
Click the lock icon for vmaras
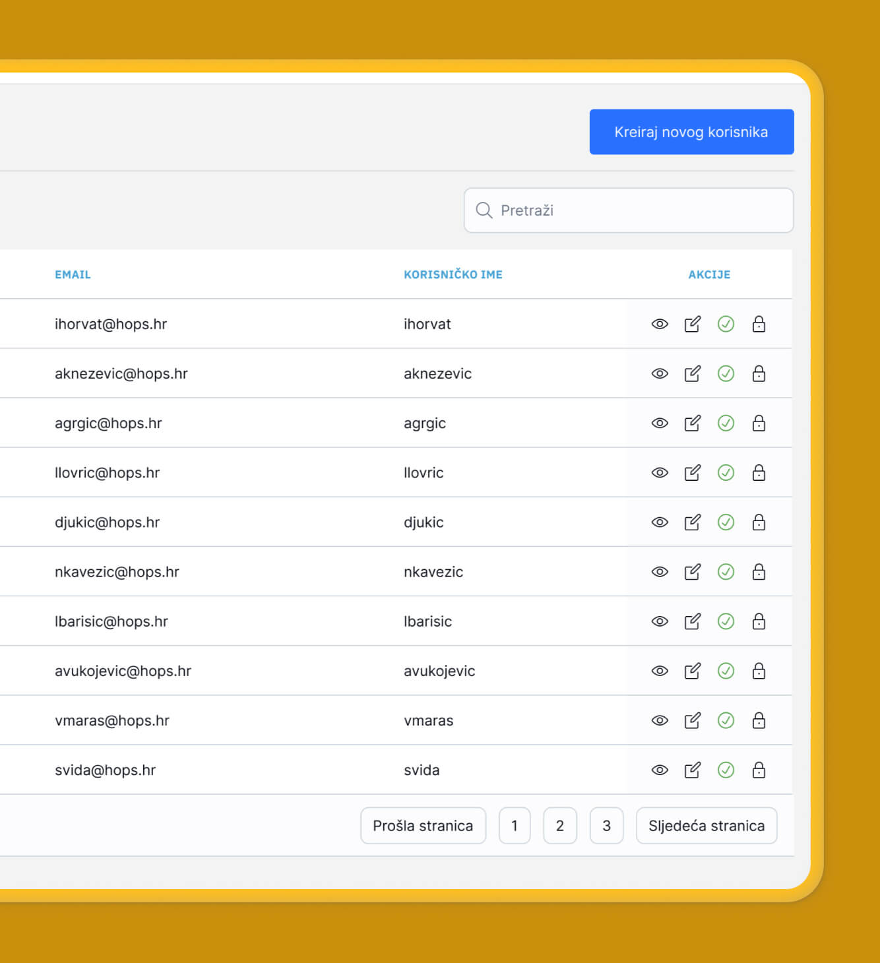click(759, 720)
